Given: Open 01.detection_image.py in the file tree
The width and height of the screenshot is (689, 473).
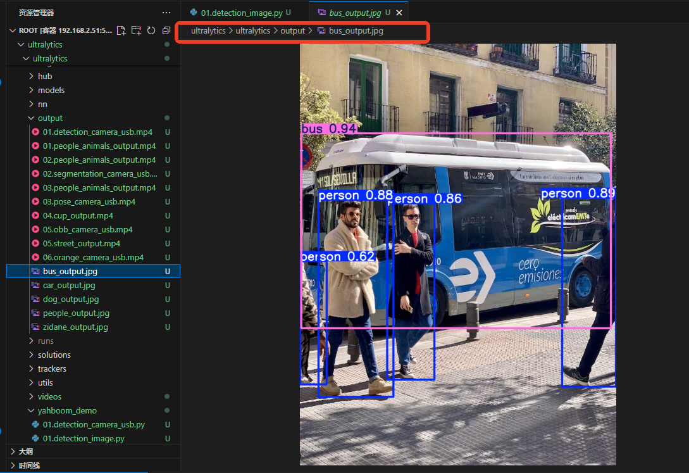Looking at the screenshot, I should pos(93,438).
